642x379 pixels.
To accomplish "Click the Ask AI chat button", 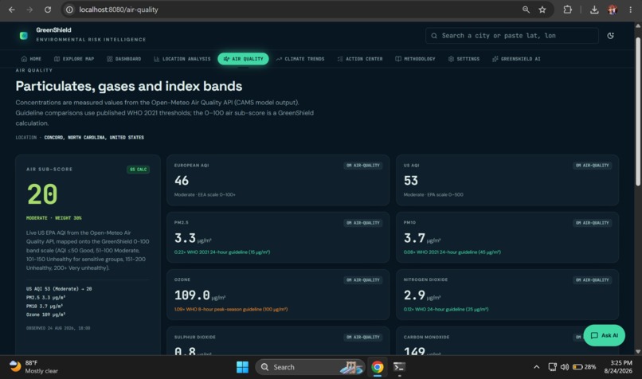I will (604, 335).
